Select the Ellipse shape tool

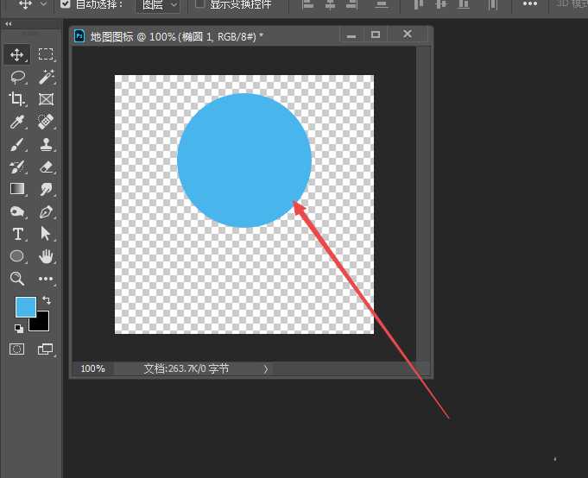click(17, 256)
